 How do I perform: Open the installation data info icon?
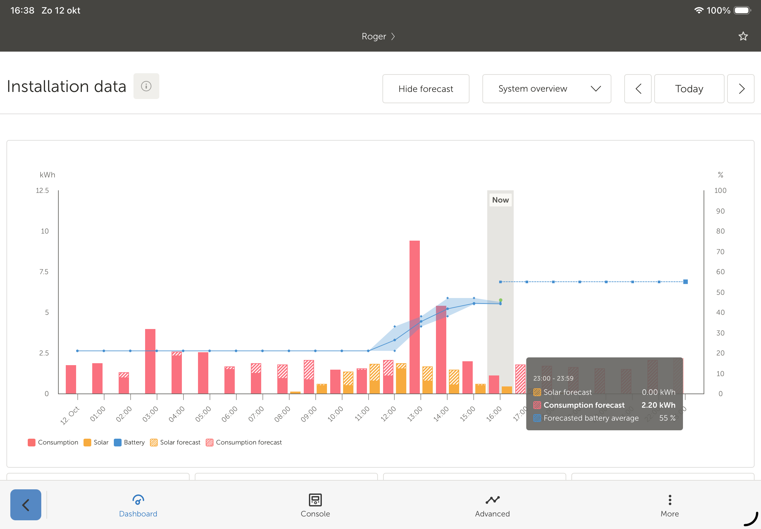(x=146, y=86)
